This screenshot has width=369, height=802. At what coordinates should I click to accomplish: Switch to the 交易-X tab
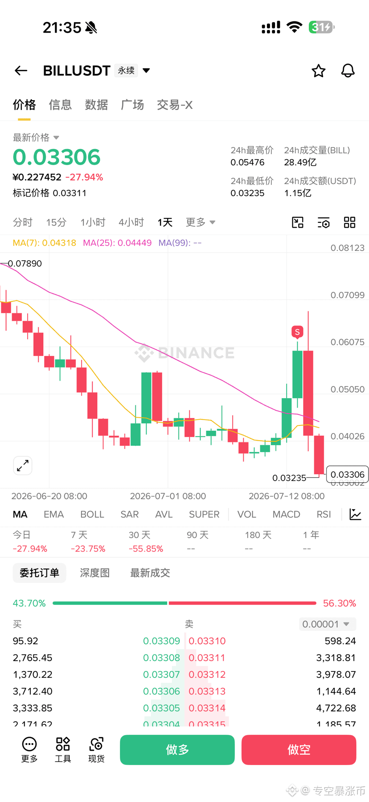coord(175,105)
